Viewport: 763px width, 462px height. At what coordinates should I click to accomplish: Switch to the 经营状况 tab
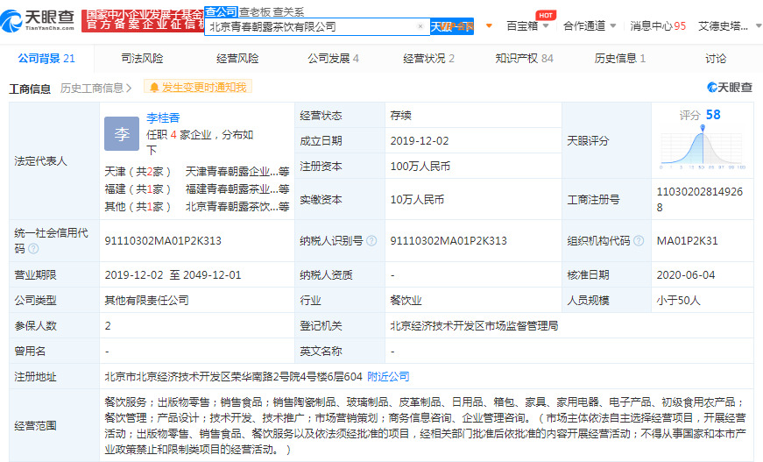(428, 59)
